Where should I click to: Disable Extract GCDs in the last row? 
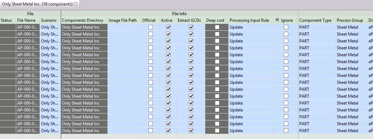tap(191, 131)
